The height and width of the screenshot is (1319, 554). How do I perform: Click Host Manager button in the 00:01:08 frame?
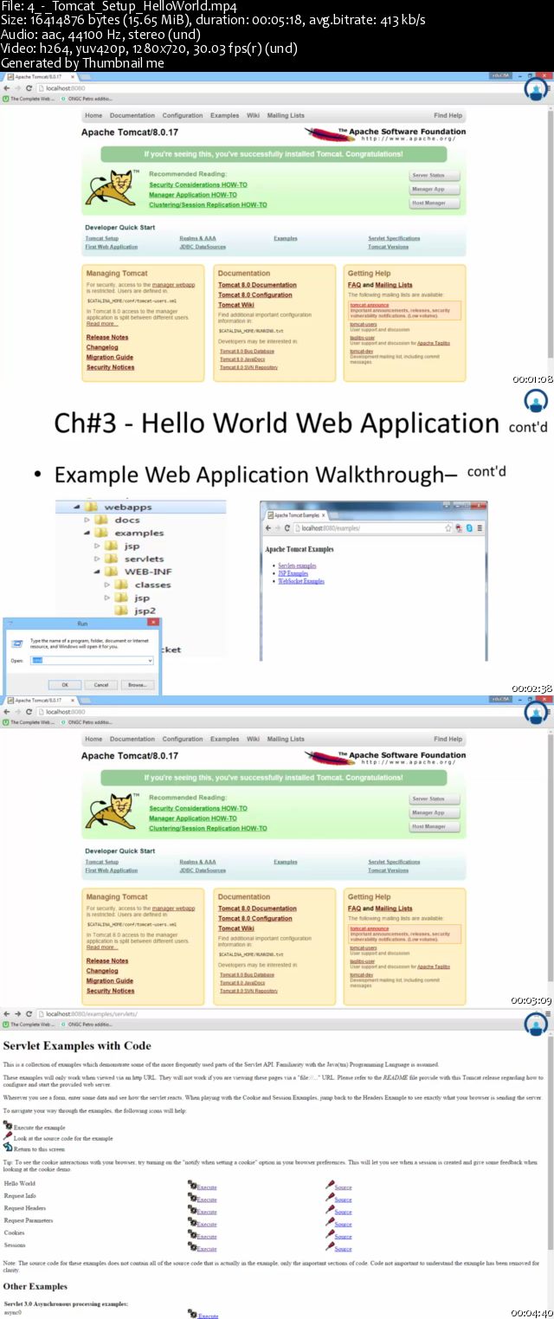tap(435, 203)
